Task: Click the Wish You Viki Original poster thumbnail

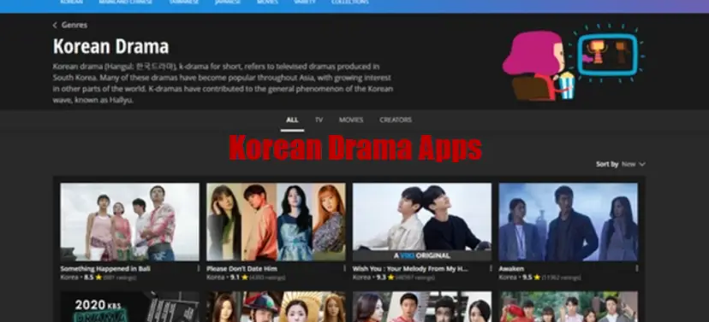Action: (x=422, y=222)
